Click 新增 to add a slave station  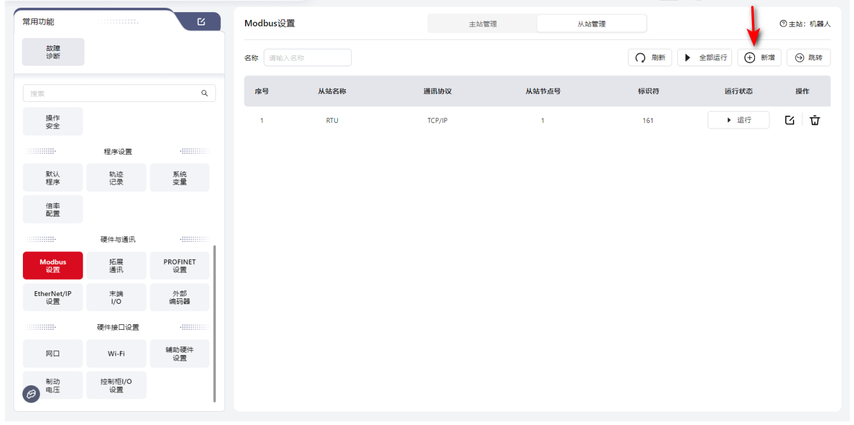coord(759,58)
